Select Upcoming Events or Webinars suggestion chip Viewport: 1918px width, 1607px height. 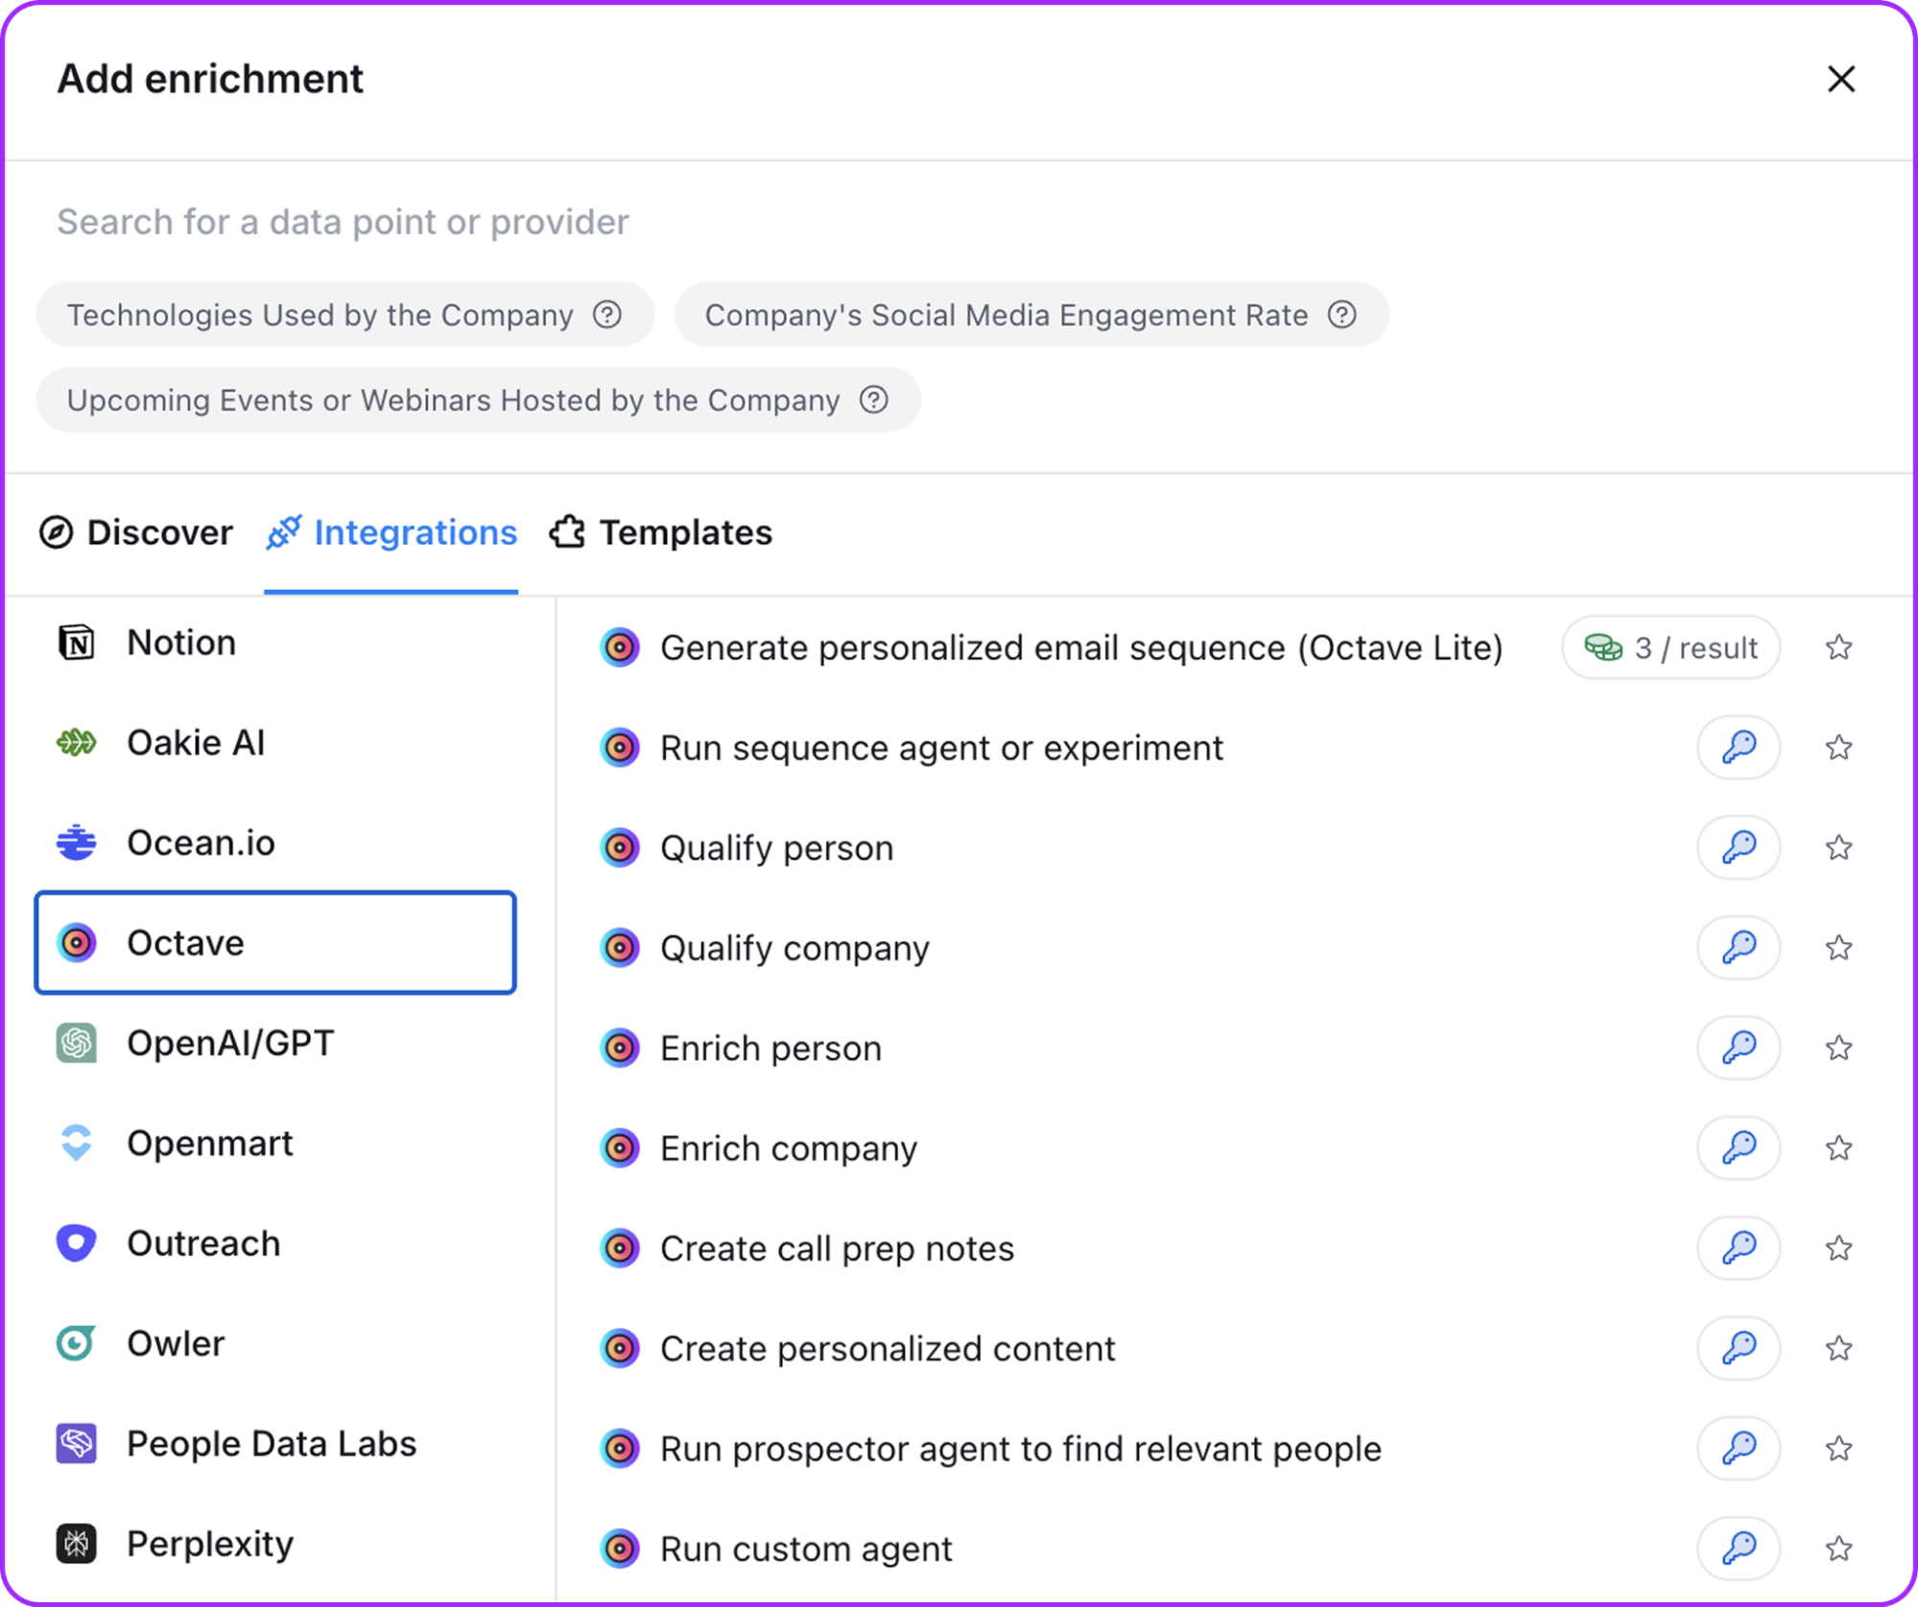[478, 400]
